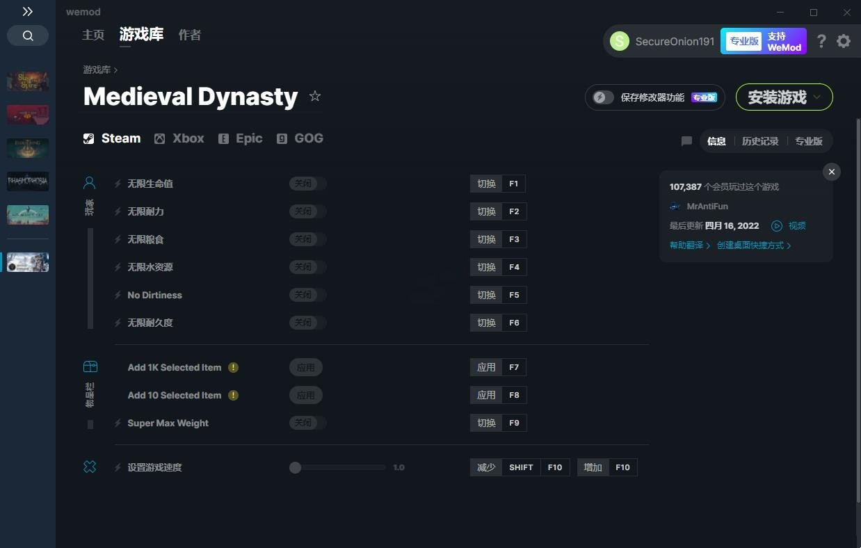Click warning icon beside Add 1K Selected Item
The height and width of the screenshot is (548, 861).
[x=234, y=367]
